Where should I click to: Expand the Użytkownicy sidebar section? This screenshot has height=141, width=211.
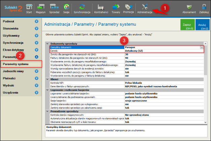[x=37, y=36]
